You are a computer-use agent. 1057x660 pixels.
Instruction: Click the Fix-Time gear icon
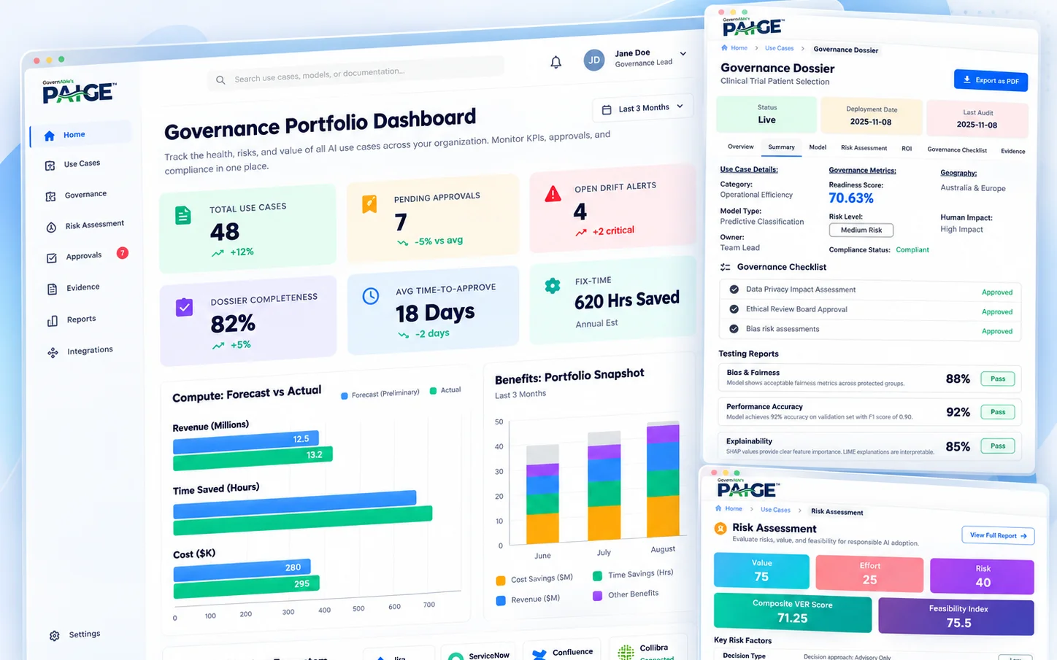(553, 286)
